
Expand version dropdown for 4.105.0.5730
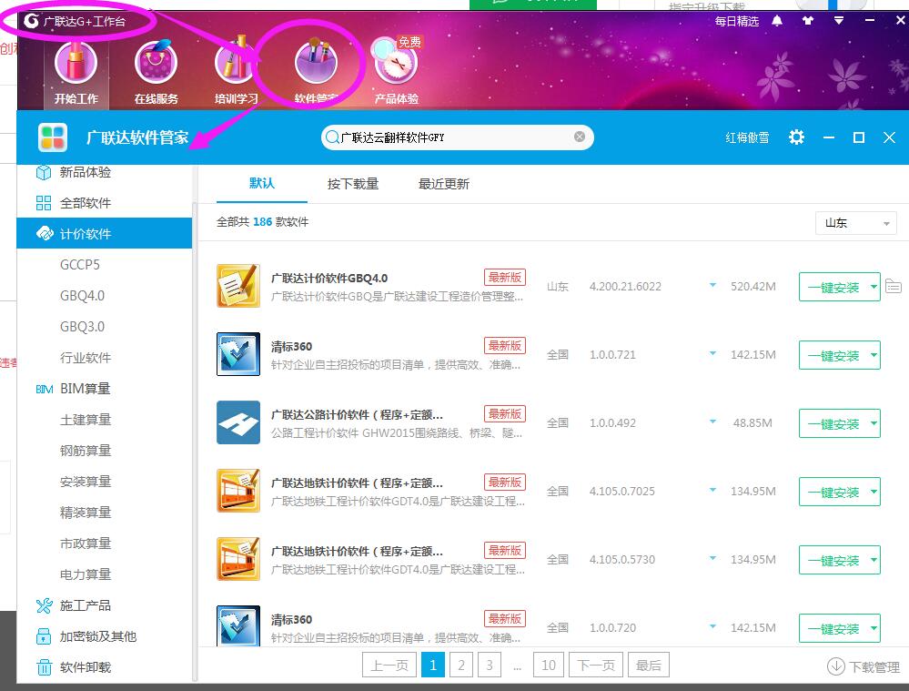point(712,559)
